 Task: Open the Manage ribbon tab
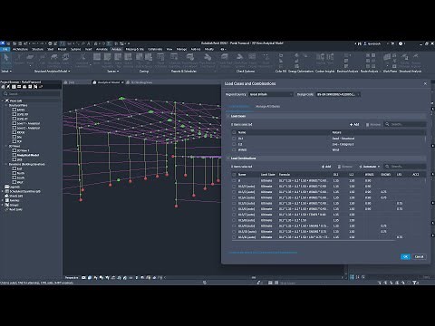[x=181, y=49]
